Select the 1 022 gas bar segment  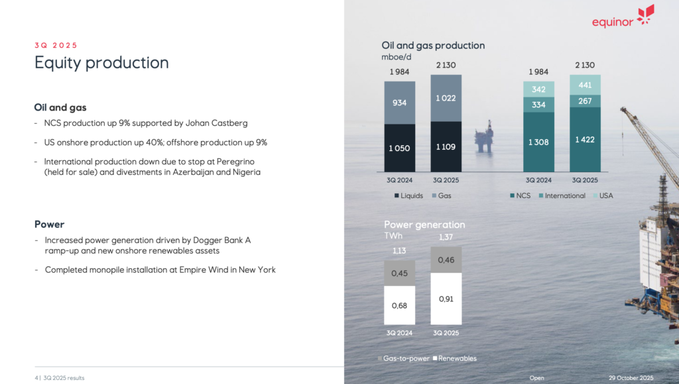pyautogui.click(x=446, y=98)
